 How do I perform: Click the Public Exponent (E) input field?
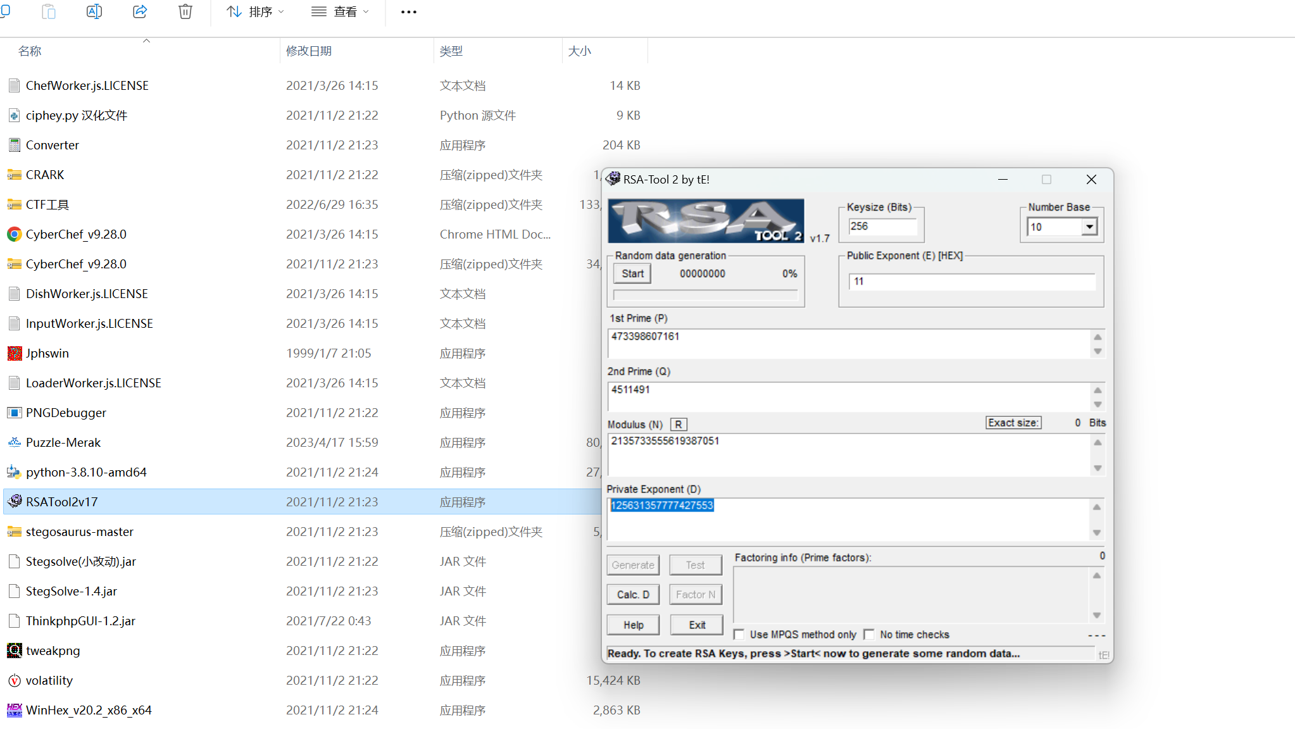972,282
